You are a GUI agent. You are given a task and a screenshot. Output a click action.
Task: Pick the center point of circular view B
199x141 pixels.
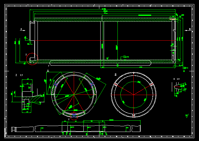[x=134, y=95]
